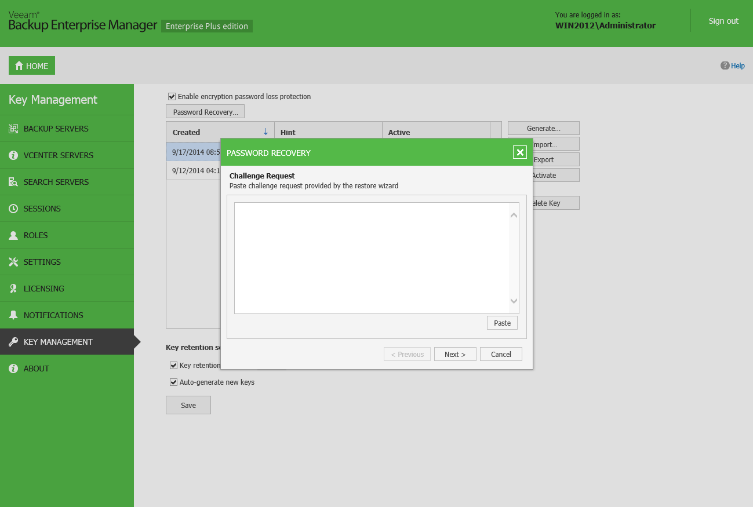Click the Generate... button
This screenshot has height=507, width=753.
[x=544, y=128]
